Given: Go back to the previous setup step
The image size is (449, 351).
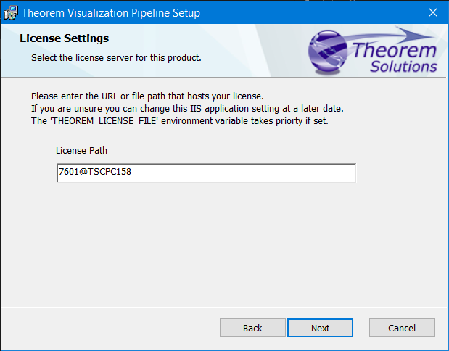Looking at the screenshot, I should click(252, 328).
